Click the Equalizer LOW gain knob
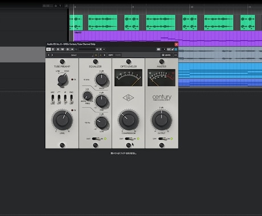Screen dimensions: 262x216 click(x=102, y=123)
